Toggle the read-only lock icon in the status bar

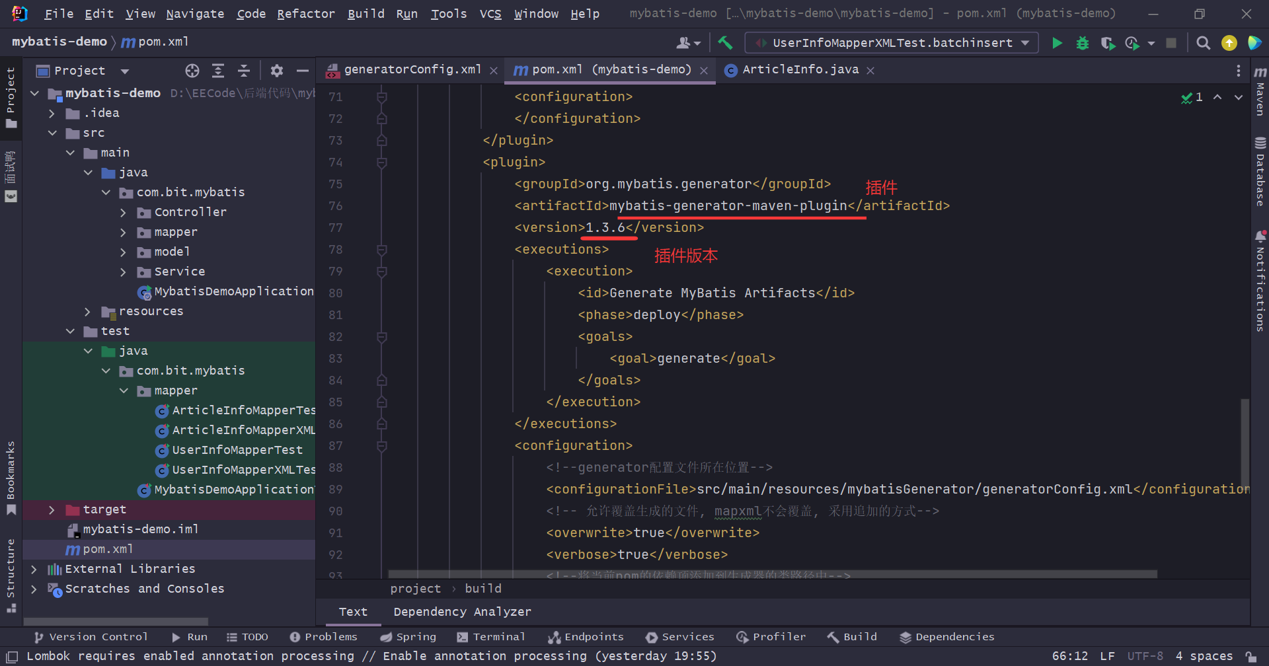pyautogui.click(x=1251, y=657)
